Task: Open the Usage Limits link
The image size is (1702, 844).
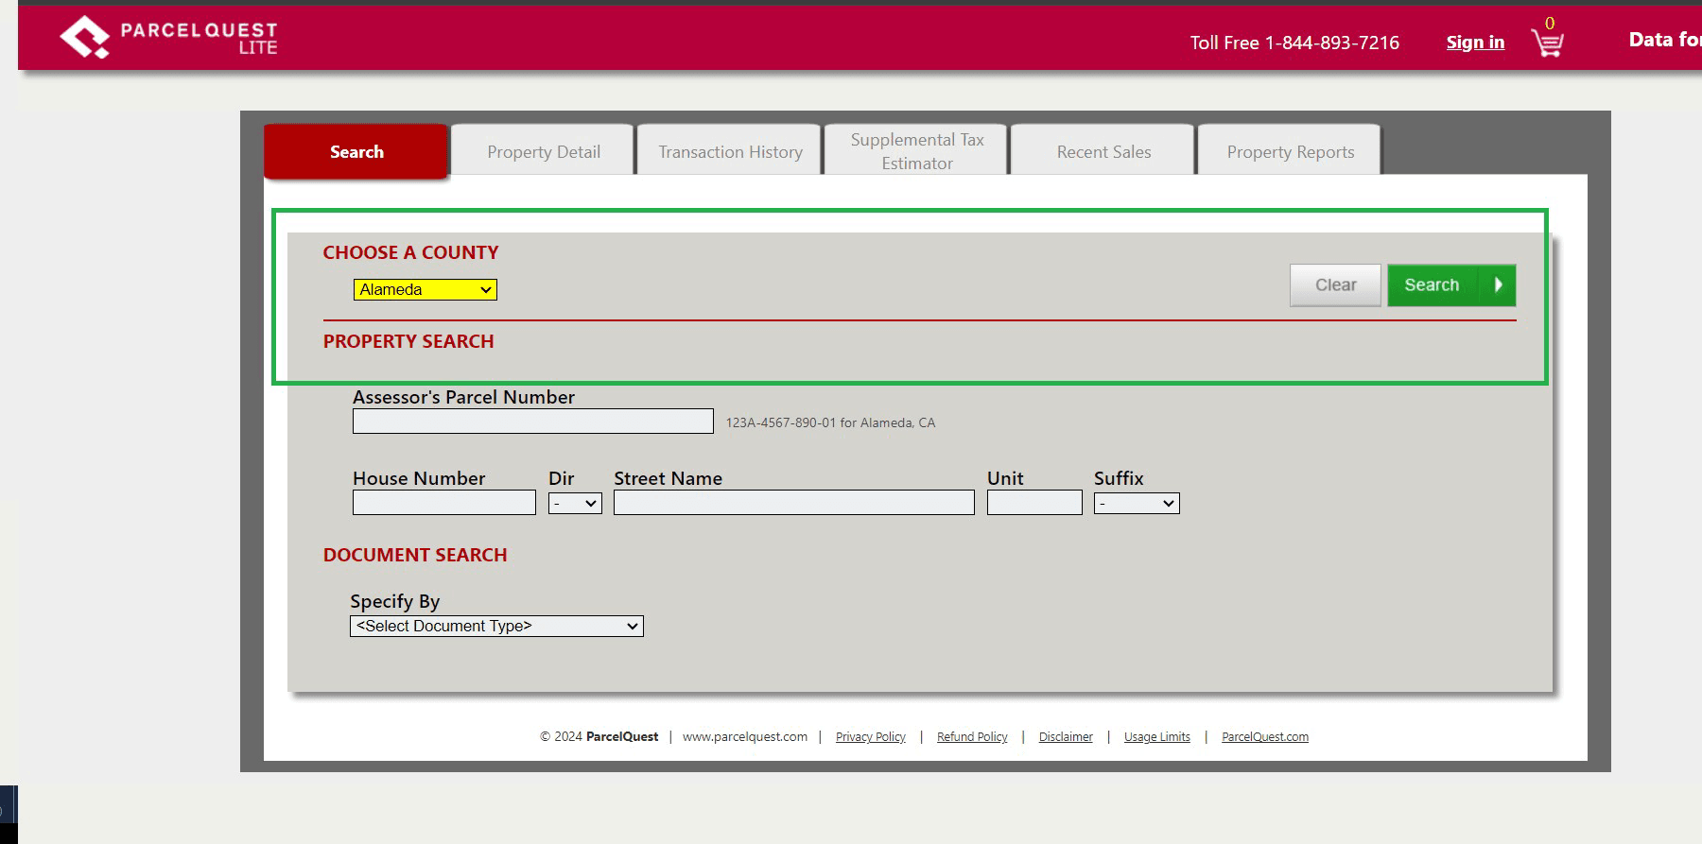Action: [1157, 737]
